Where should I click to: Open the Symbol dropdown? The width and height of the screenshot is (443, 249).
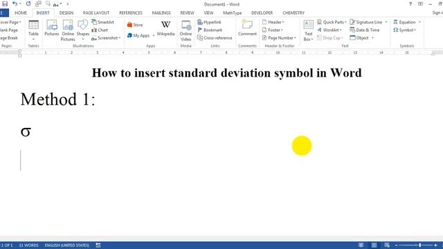(x=404, y=30)
